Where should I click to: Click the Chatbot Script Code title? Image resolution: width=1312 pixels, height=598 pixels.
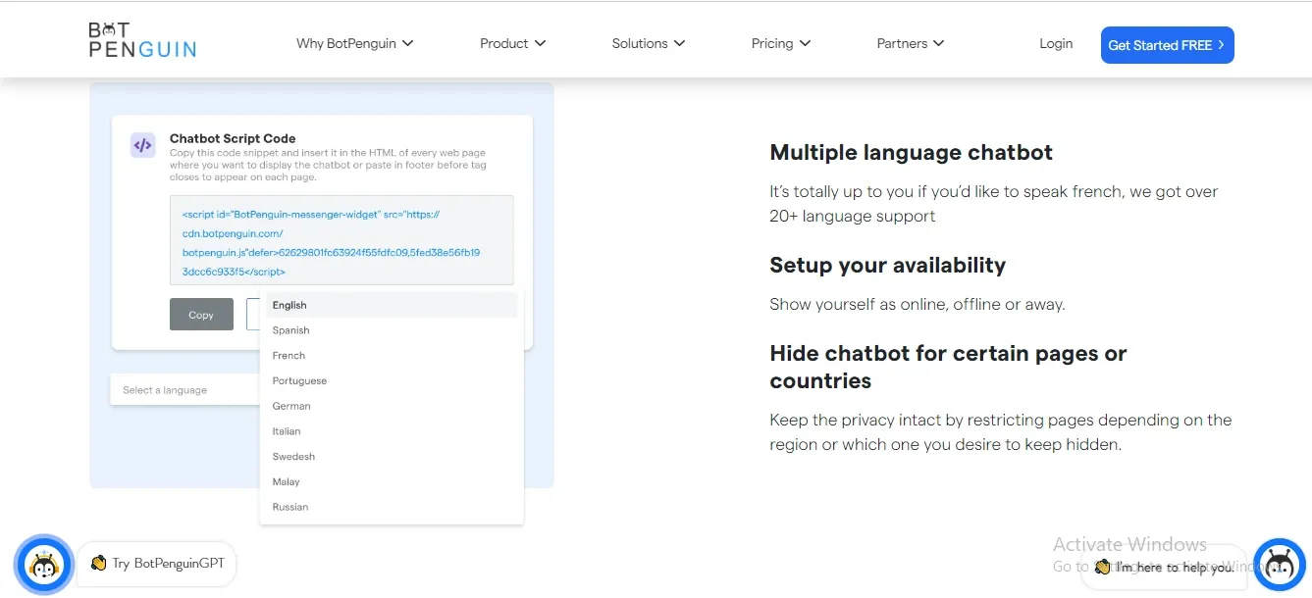233,138
